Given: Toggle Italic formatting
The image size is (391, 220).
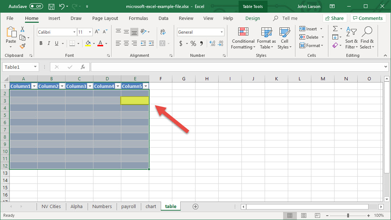Looking at the screenshot, I should click(x=49, y=43).
